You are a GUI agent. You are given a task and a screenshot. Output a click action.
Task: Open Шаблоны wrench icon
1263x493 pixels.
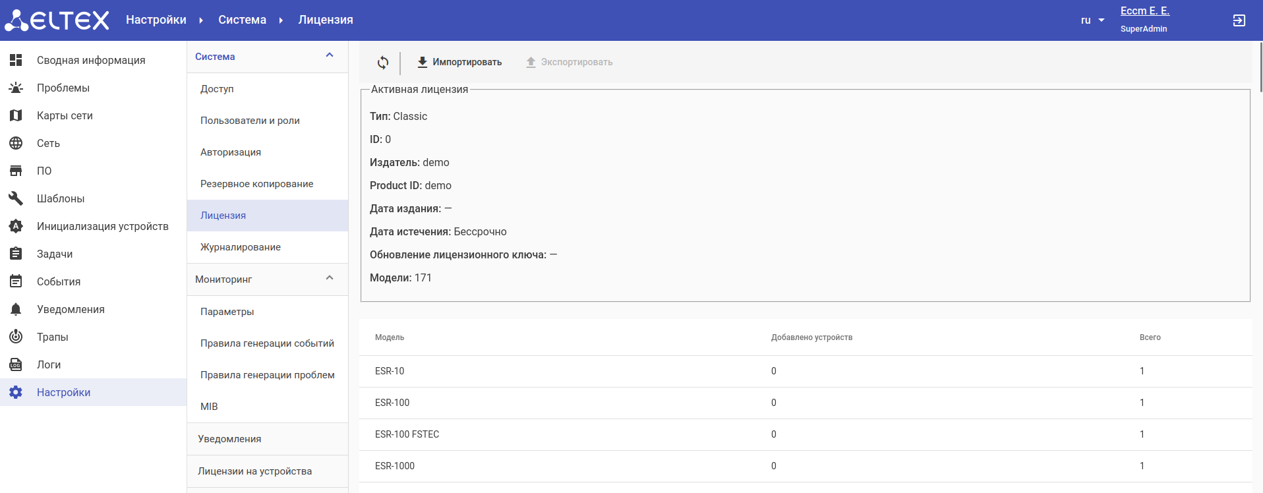coord(16,198)
